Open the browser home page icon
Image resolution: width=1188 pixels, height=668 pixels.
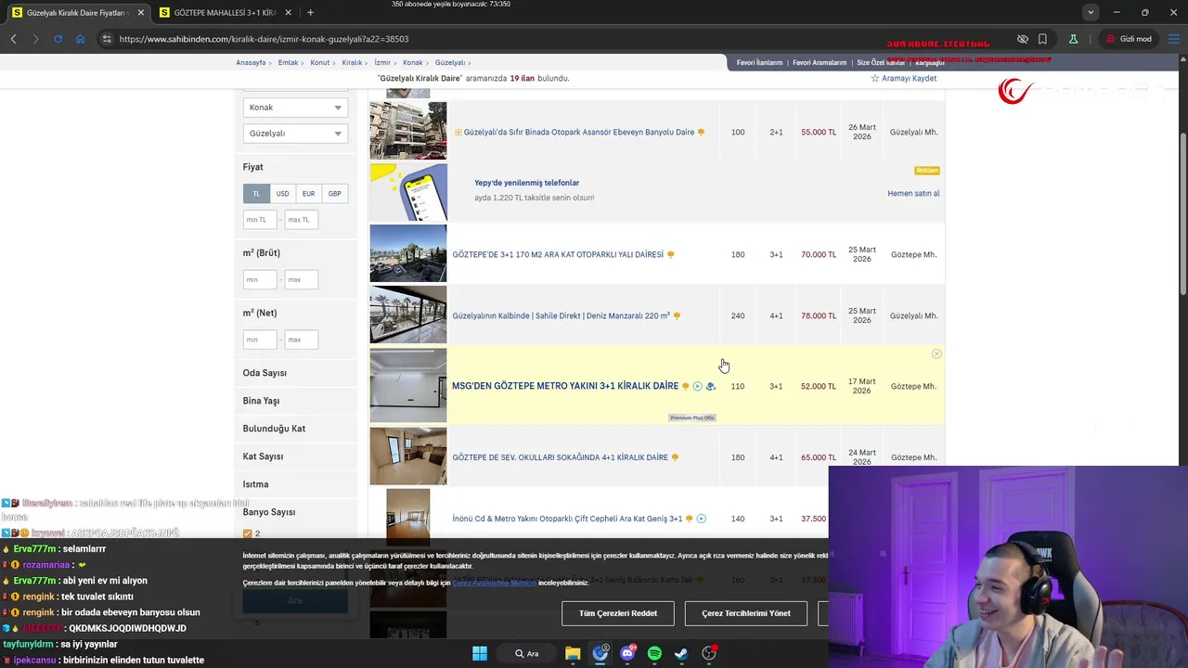80,39
